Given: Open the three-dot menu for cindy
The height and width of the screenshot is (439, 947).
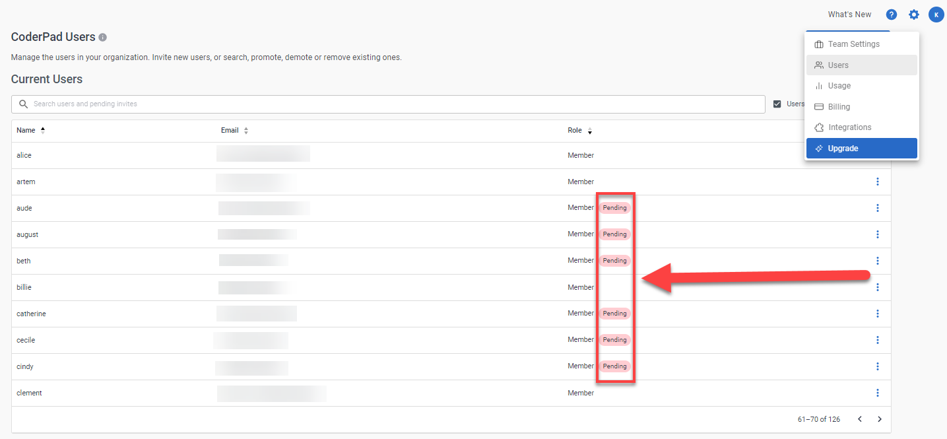Looking at the screenshot, I should click(877, 366).
